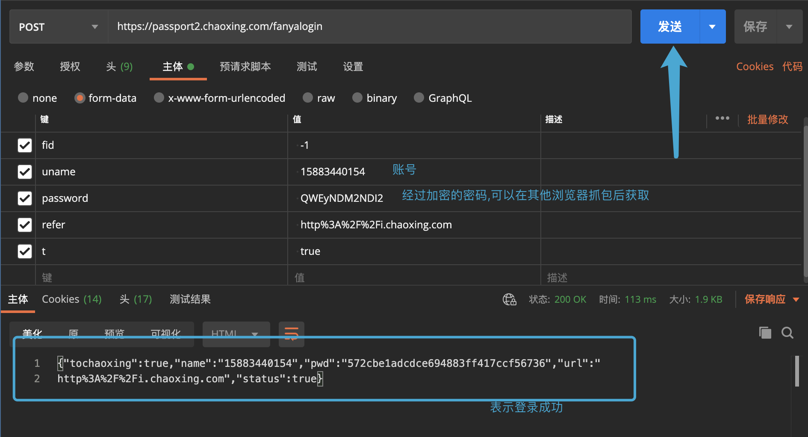
Task: Click the password value QWEyNDM2NDI2
Action: (x=342, y=198)
